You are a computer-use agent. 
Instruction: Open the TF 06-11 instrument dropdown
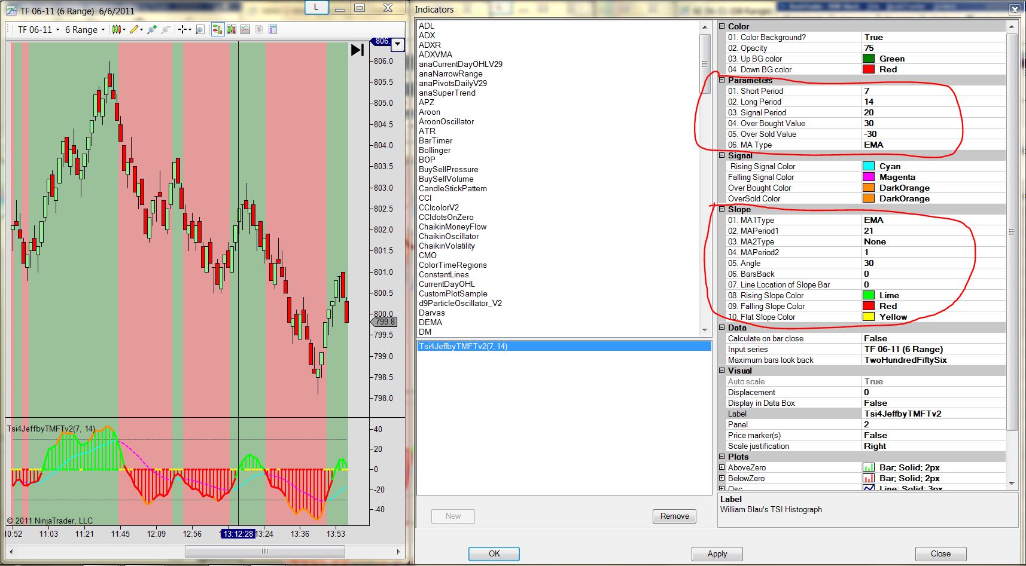(x=38, y=29)
